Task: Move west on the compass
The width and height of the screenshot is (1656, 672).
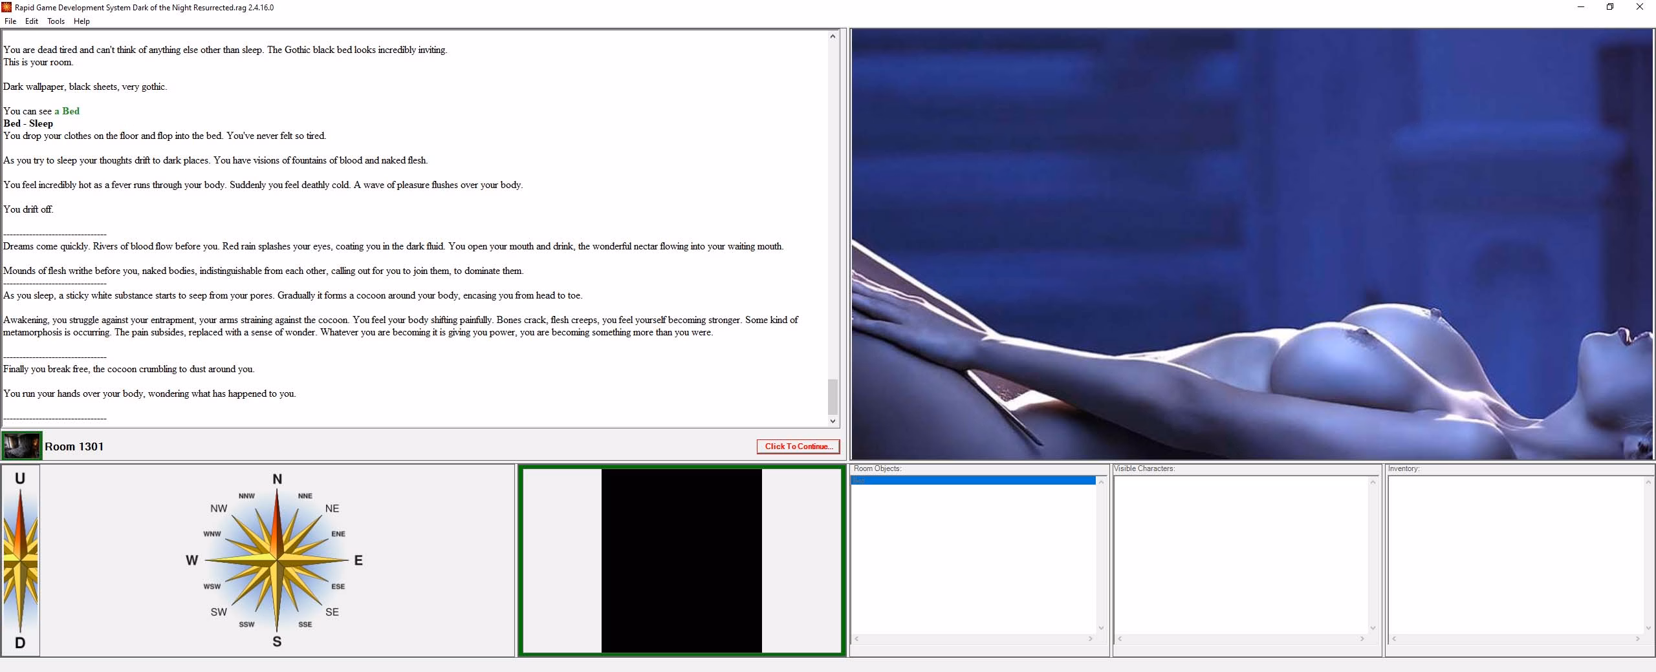Action: [x=192, y=561]
